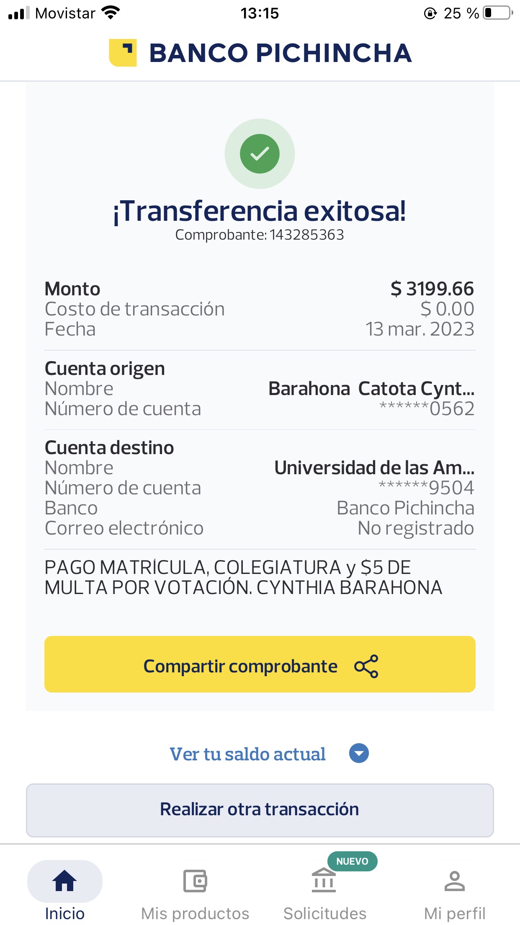Tap the transfer amount $ 3199.66
Viewport: 520px width, 925px height.
pos(432,289)
